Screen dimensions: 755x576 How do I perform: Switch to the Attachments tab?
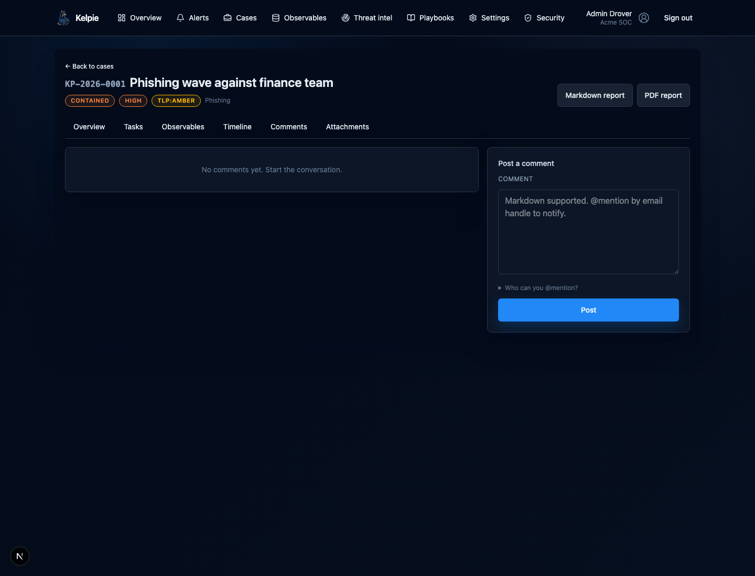[x=348, y=127]
